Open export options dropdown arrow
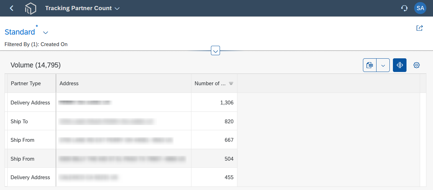433x190 pixels. (383, 65)
